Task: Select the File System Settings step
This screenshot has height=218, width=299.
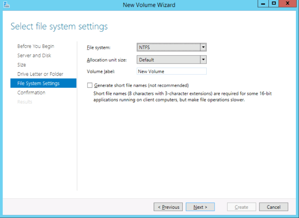Action: tap(38, 83)
